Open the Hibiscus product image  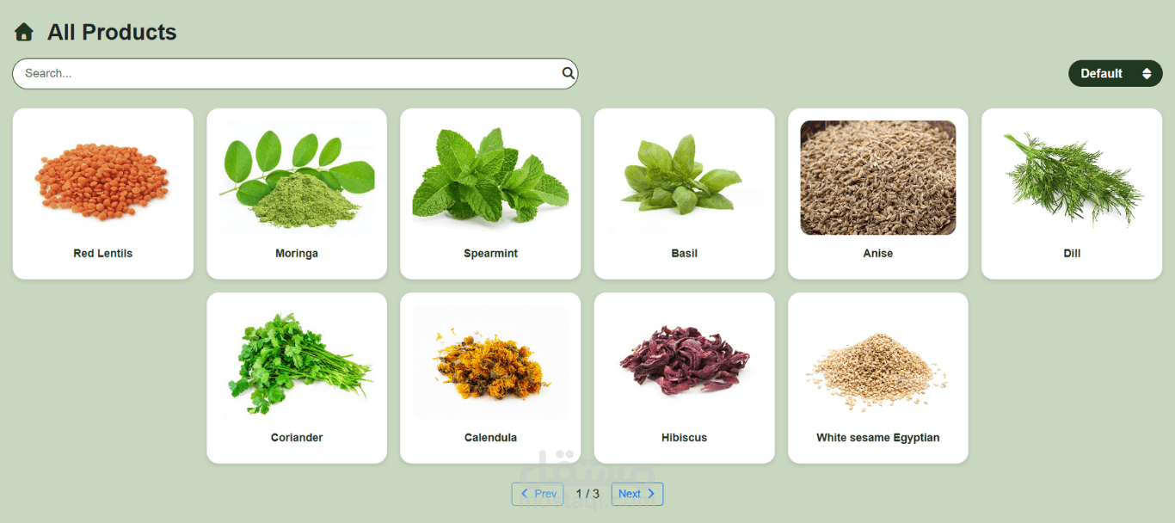coord(685,362)
